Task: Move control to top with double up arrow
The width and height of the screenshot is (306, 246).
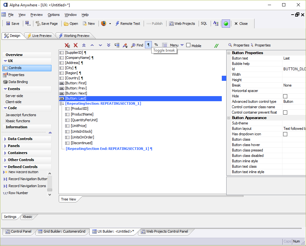Action: click(84, 45)
